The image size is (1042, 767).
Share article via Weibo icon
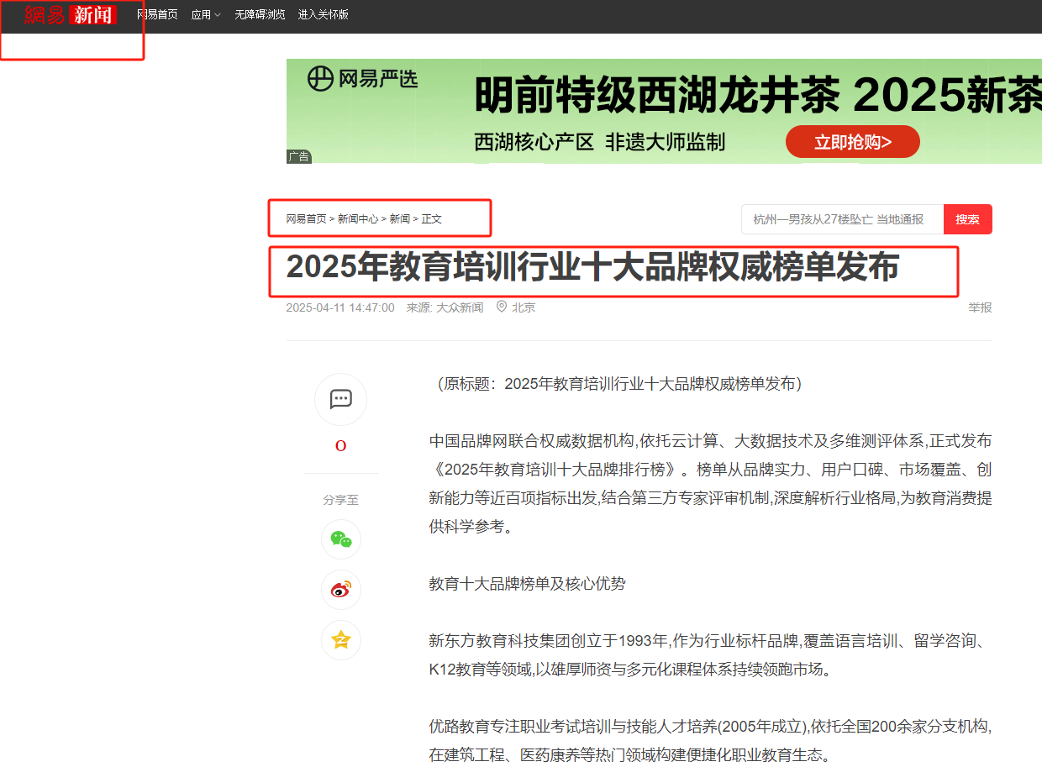(340, 590)
